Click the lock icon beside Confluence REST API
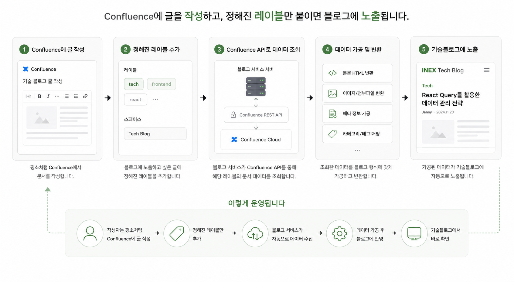This screenshot has height=282, width=514. [x=233, y=115]
